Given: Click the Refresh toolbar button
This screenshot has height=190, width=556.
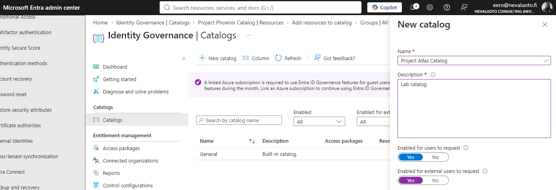Looking at the screenshot, I should coord(288,58).
